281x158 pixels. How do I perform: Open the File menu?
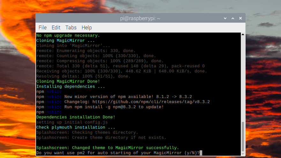coord(43,28)
